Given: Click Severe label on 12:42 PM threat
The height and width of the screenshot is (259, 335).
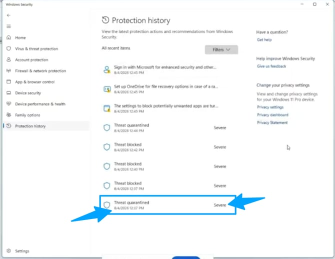Looking at the screenshot, I should (220, 147).
